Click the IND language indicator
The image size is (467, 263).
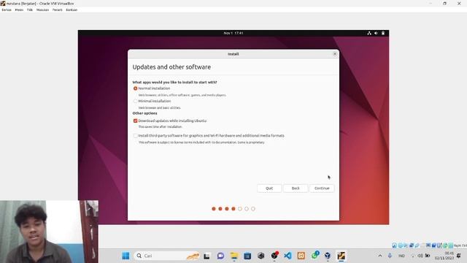[x=401, y=256]
